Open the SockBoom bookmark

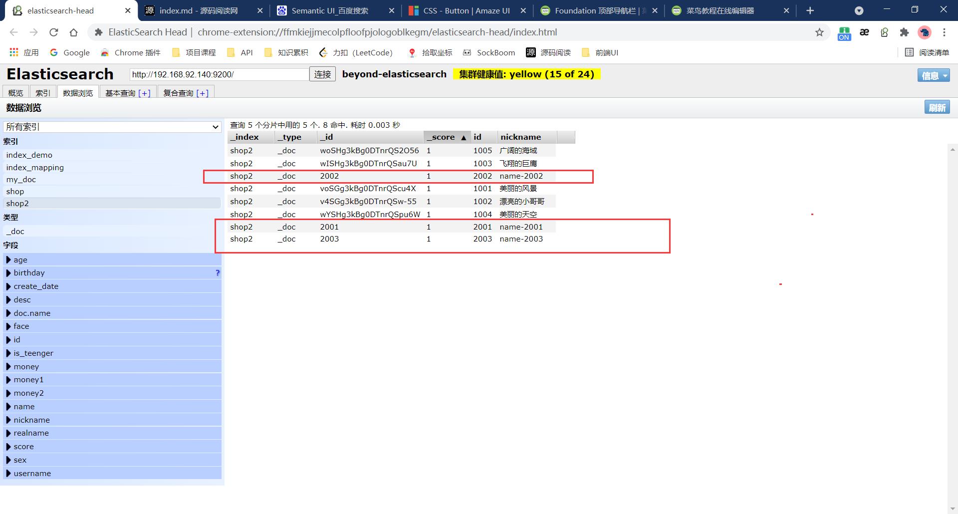(489, 52)
